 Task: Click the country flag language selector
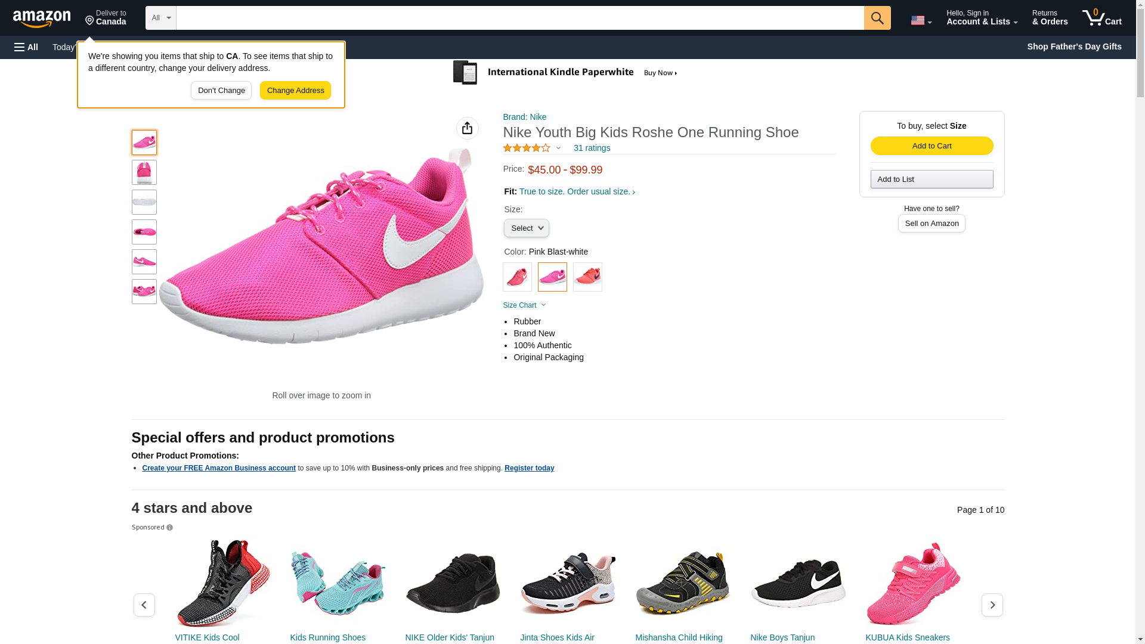click(920, 20)
